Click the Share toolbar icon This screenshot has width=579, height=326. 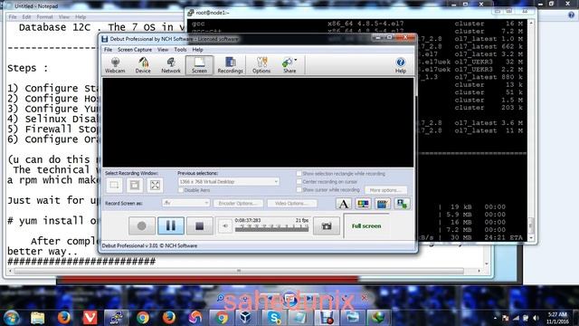(289, 65)
